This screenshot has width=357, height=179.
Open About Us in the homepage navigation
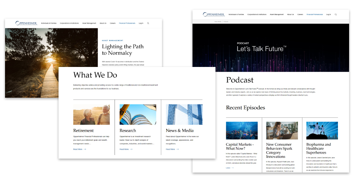103,23
